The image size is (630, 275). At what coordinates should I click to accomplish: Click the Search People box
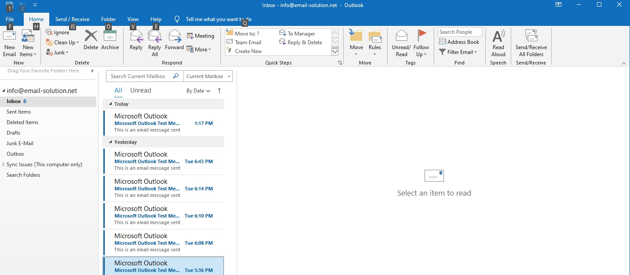(x=460, y=32)
